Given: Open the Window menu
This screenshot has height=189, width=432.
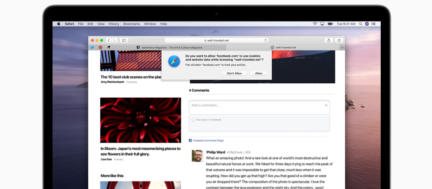Looking at the screenshot, I should [150, 24].
